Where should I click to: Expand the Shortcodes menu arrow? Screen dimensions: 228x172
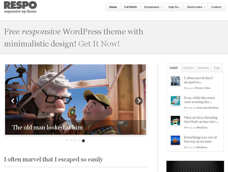204,7
